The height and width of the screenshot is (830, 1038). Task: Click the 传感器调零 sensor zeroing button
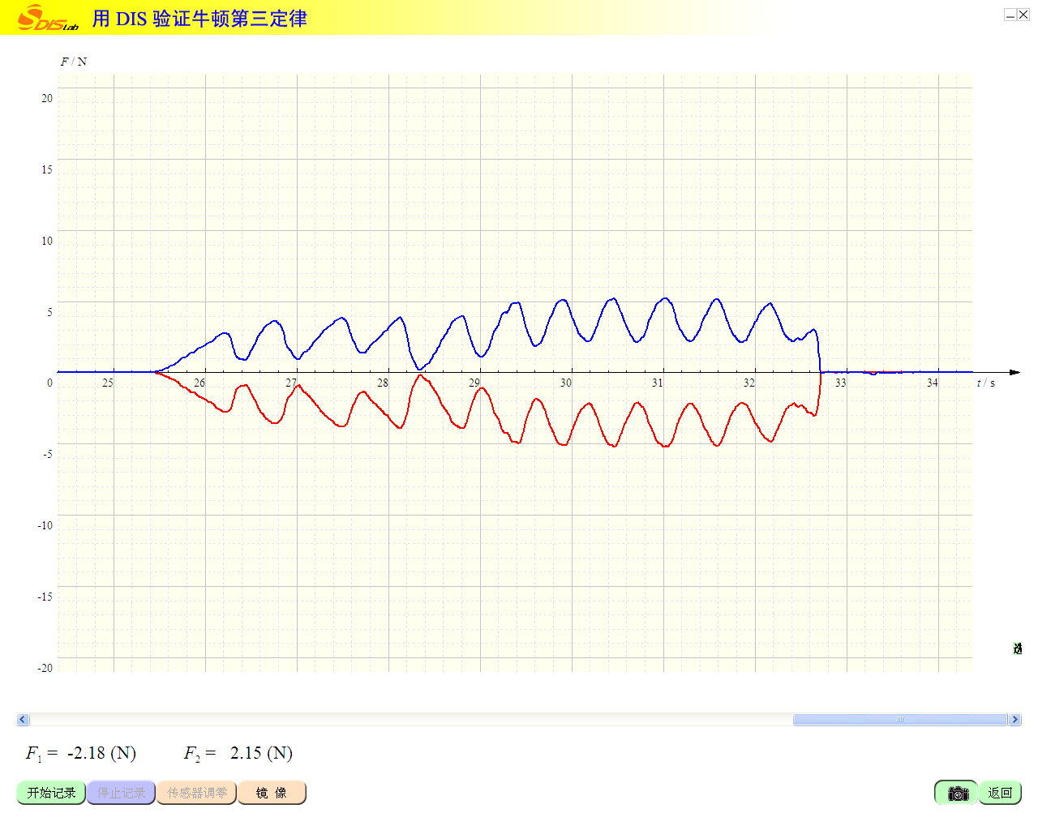(x=197, y=793)
